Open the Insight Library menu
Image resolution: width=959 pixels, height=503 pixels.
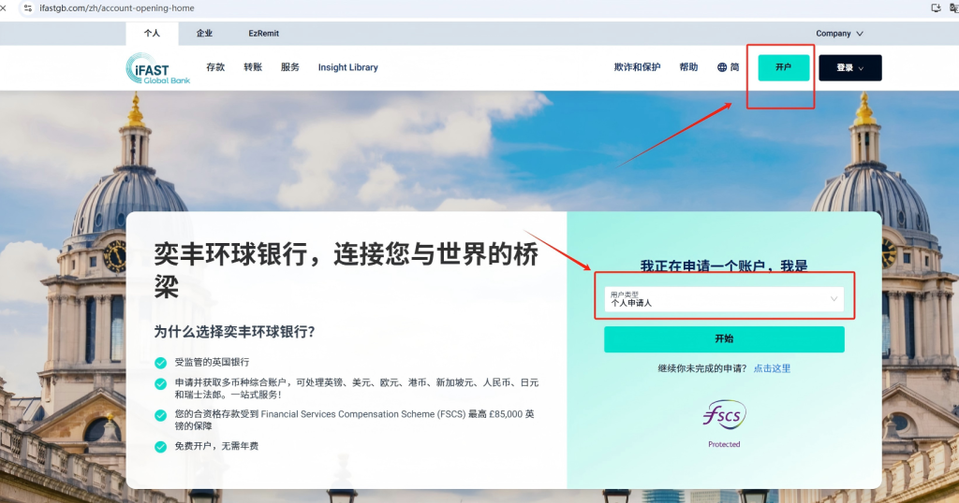(348, 67)
